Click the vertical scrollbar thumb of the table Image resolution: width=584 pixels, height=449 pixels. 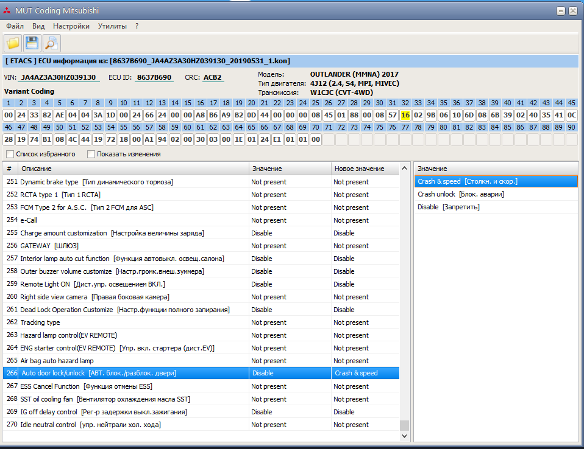[404, 425]
